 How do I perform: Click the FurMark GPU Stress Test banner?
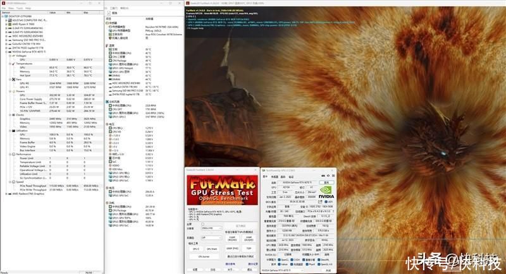(223, 190)
